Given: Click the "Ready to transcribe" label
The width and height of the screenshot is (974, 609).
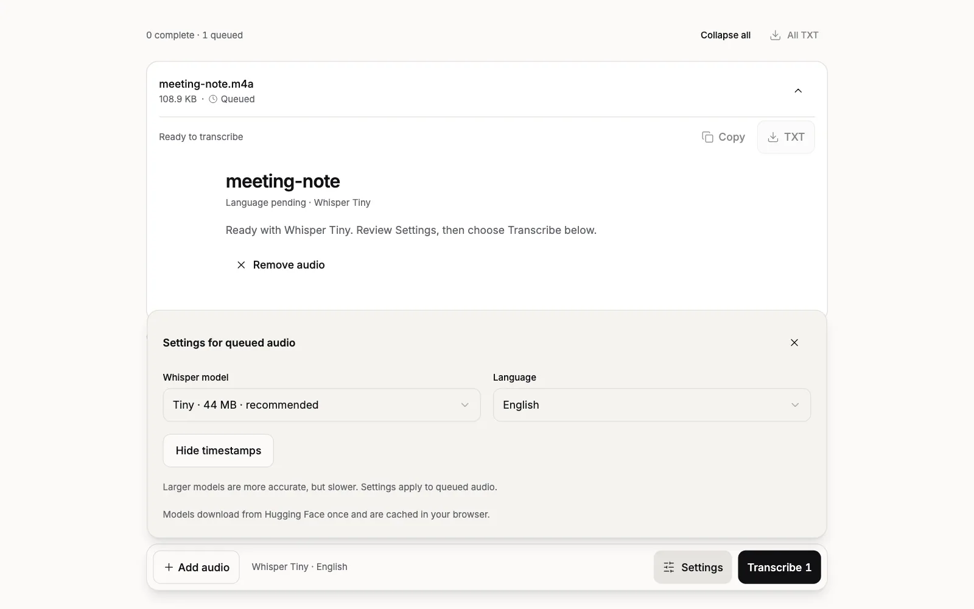Looking at the screenshot, I should (201, 137).
